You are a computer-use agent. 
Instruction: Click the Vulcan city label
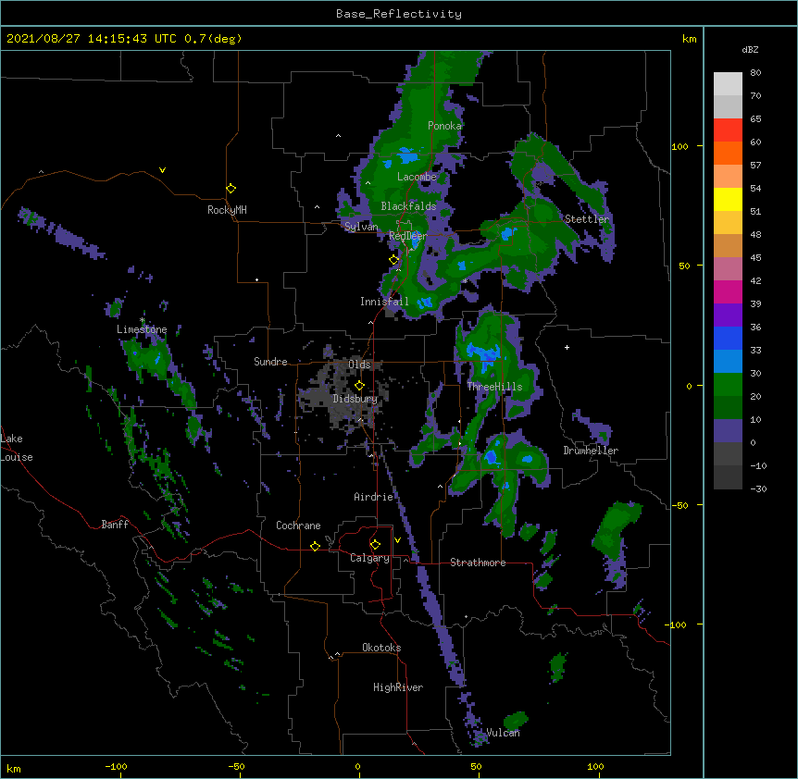pyautogui.click(x=503, y=733)
